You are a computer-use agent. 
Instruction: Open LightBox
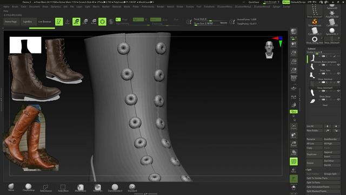pos(28,22)
